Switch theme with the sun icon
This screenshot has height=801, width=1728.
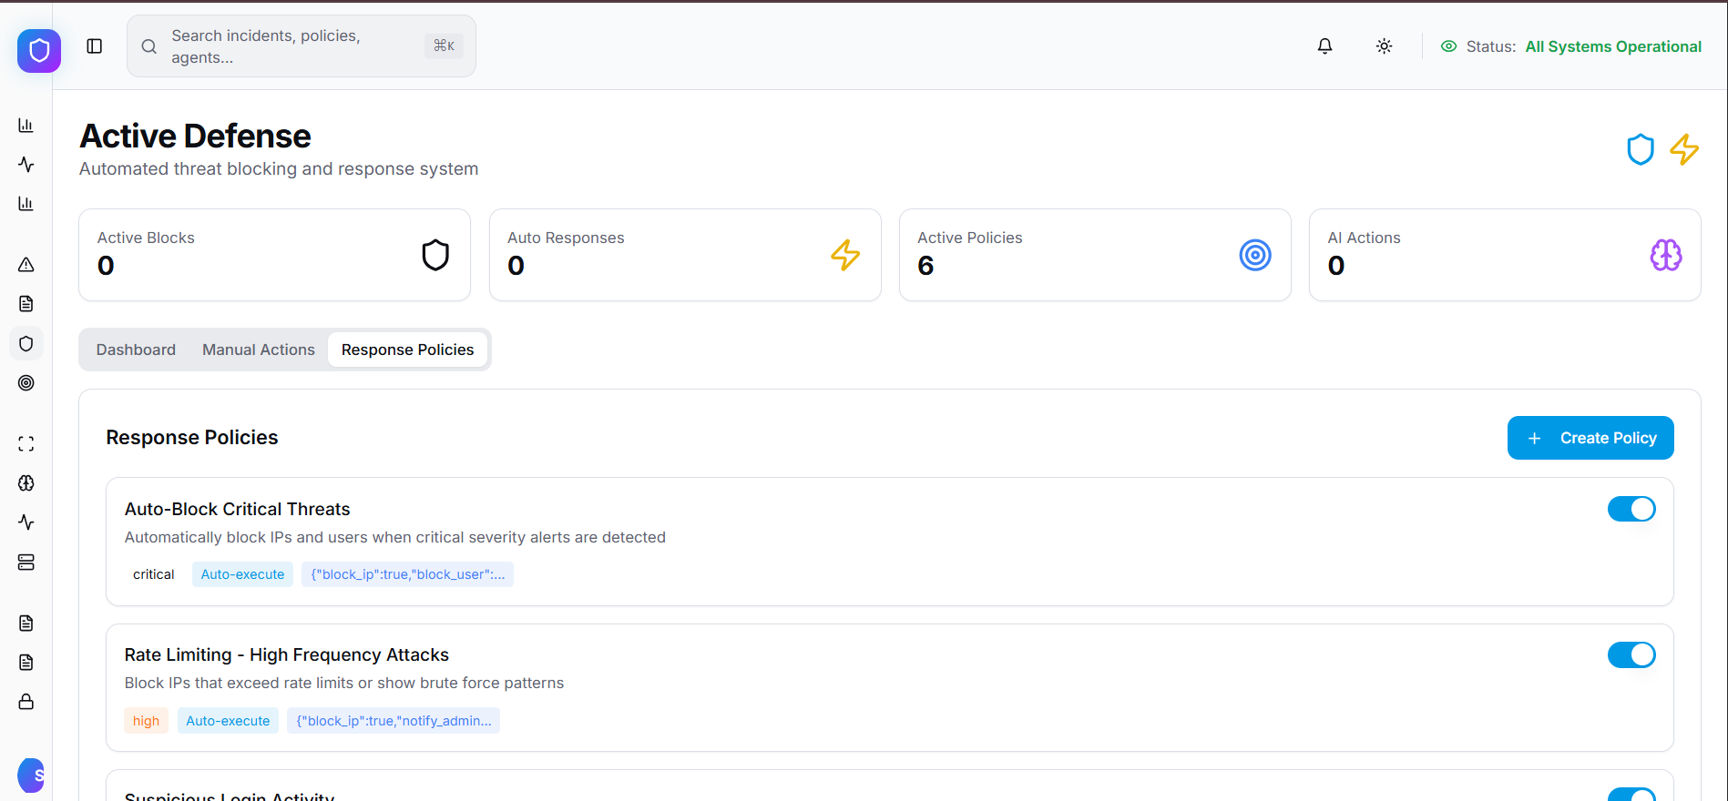1385,46
